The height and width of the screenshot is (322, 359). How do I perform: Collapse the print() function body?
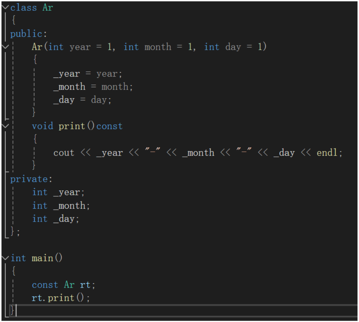(x=4, y=126)
